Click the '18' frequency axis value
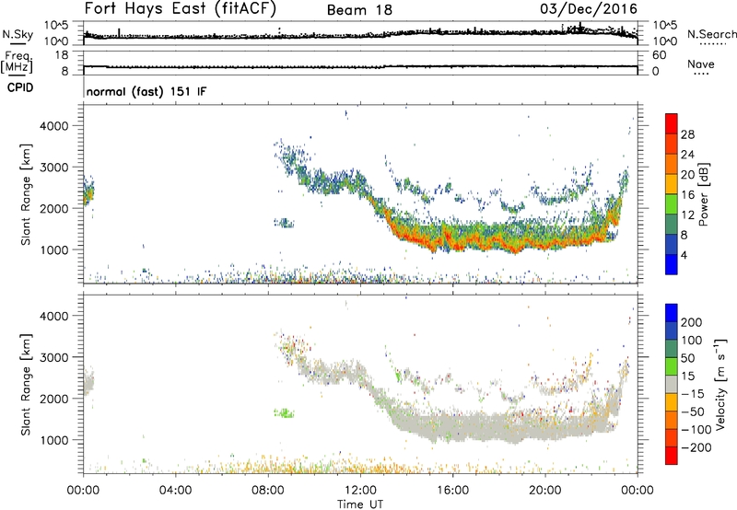 62,55
